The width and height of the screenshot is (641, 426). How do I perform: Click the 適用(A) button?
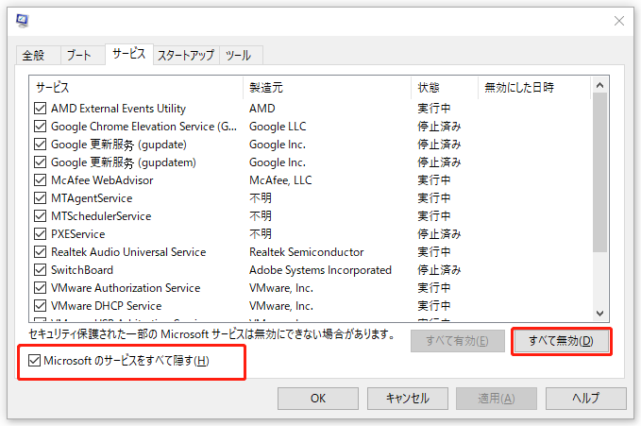(497, 399)
